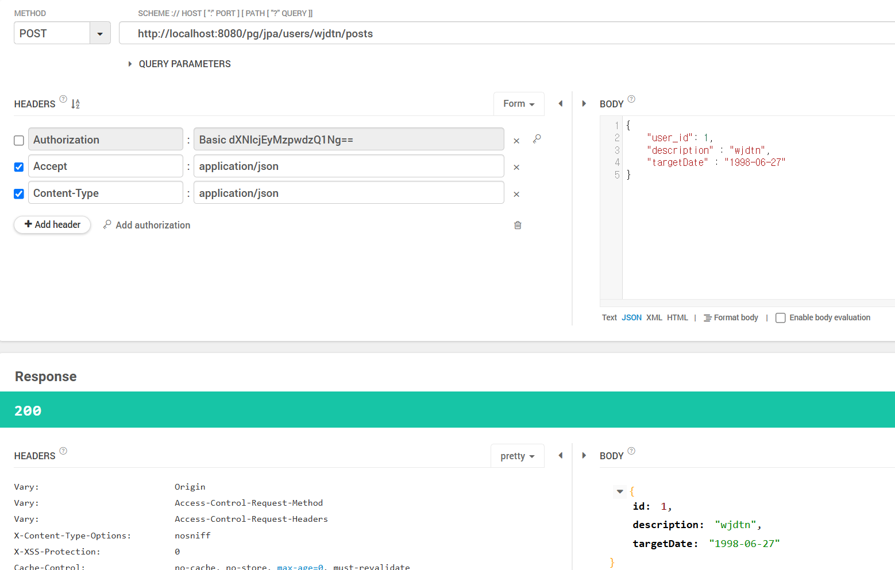Collapse the response JSON root object
This screenshot has width=895, height=570.
click(620, 491)
